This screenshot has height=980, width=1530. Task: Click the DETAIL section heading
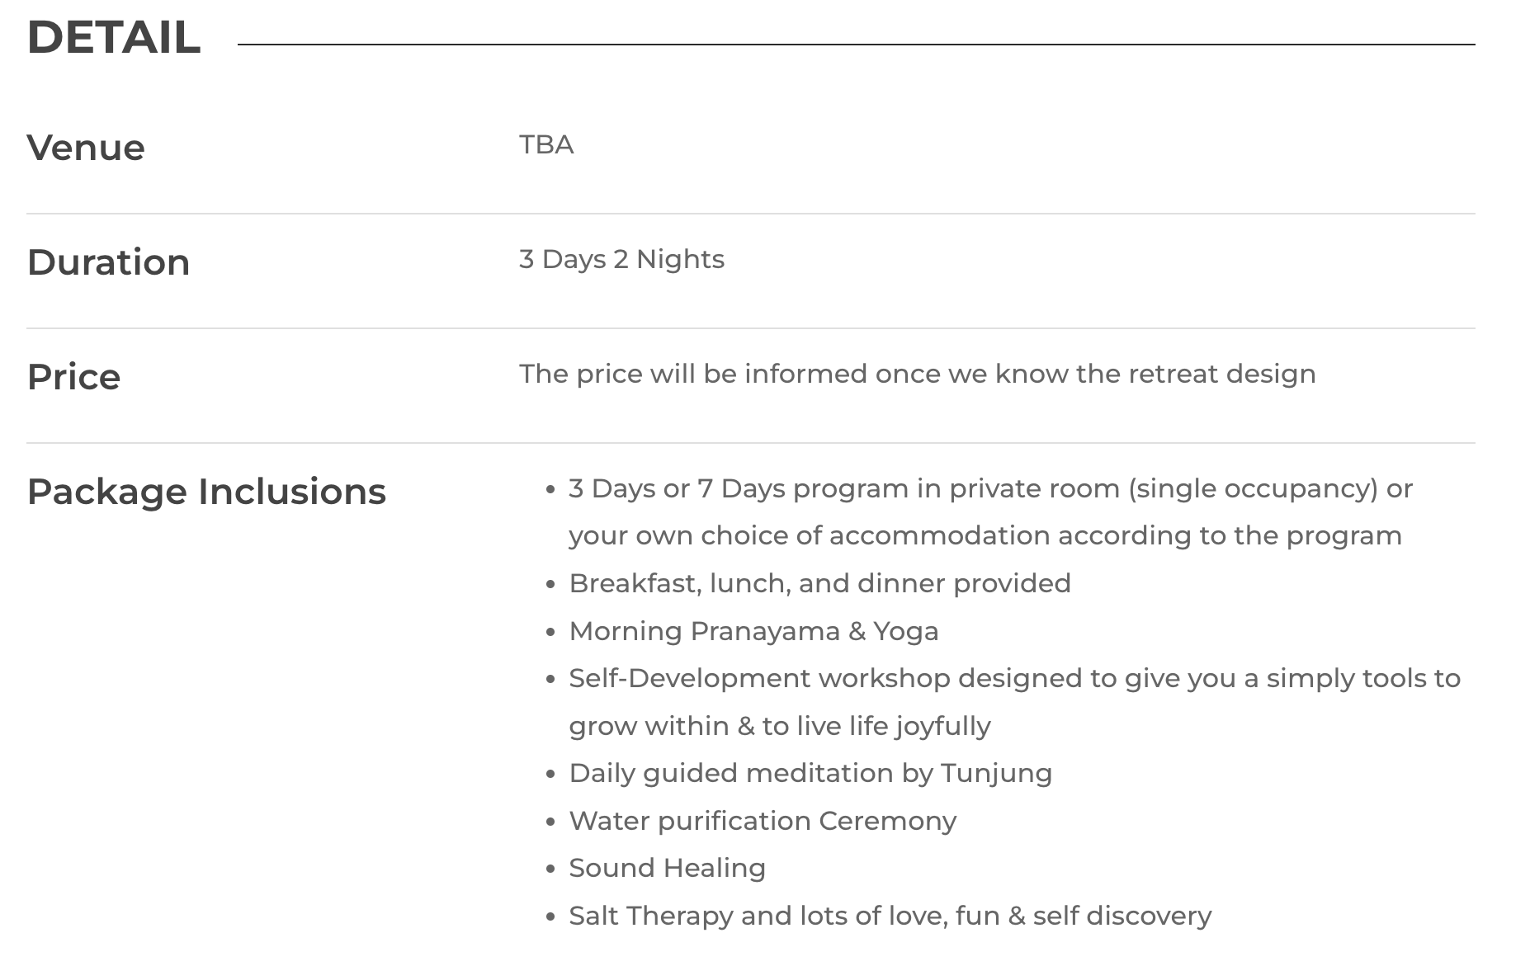pyautogui.click(x=114, y=37)
